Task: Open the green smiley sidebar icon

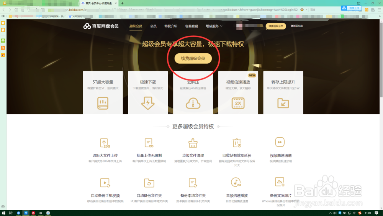Action: 3,41
